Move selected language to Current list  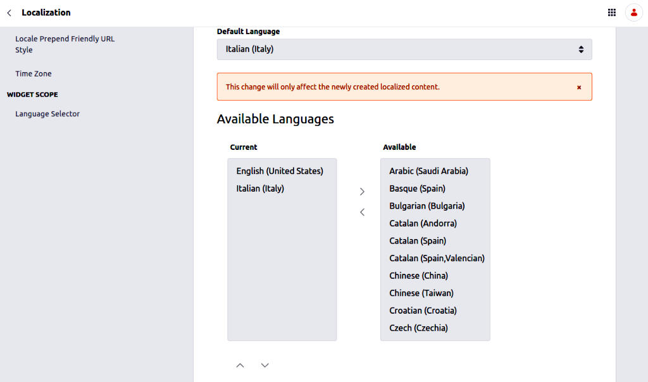[362, 213]
